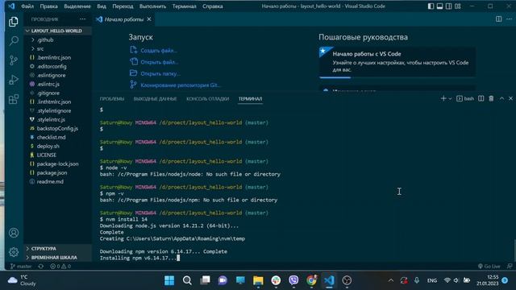
Task: Open readme.md in the explorer
Action: [x=50, y=181]
